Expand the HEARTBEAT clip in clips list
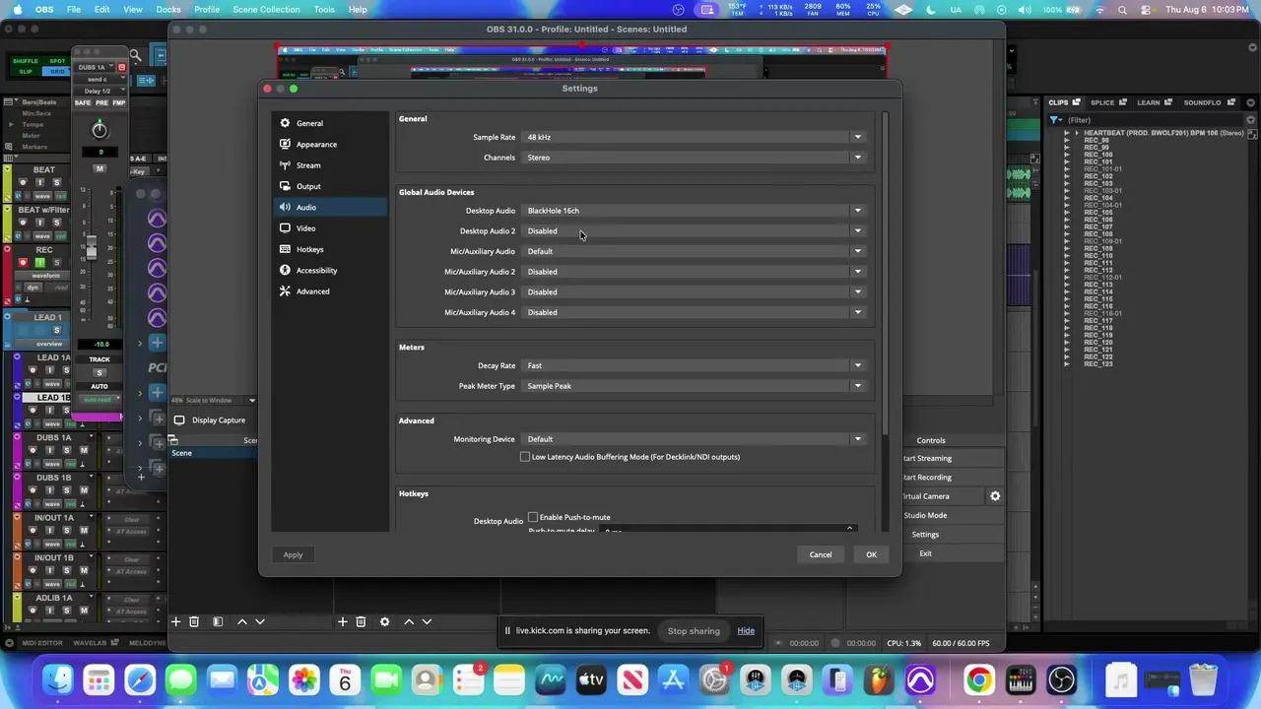This screenshot has height=709, width=1261. tap(1077, 133)
